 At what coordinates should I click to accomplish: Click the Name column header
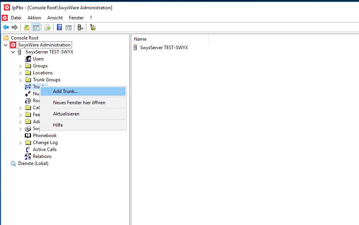coord(170,39)
